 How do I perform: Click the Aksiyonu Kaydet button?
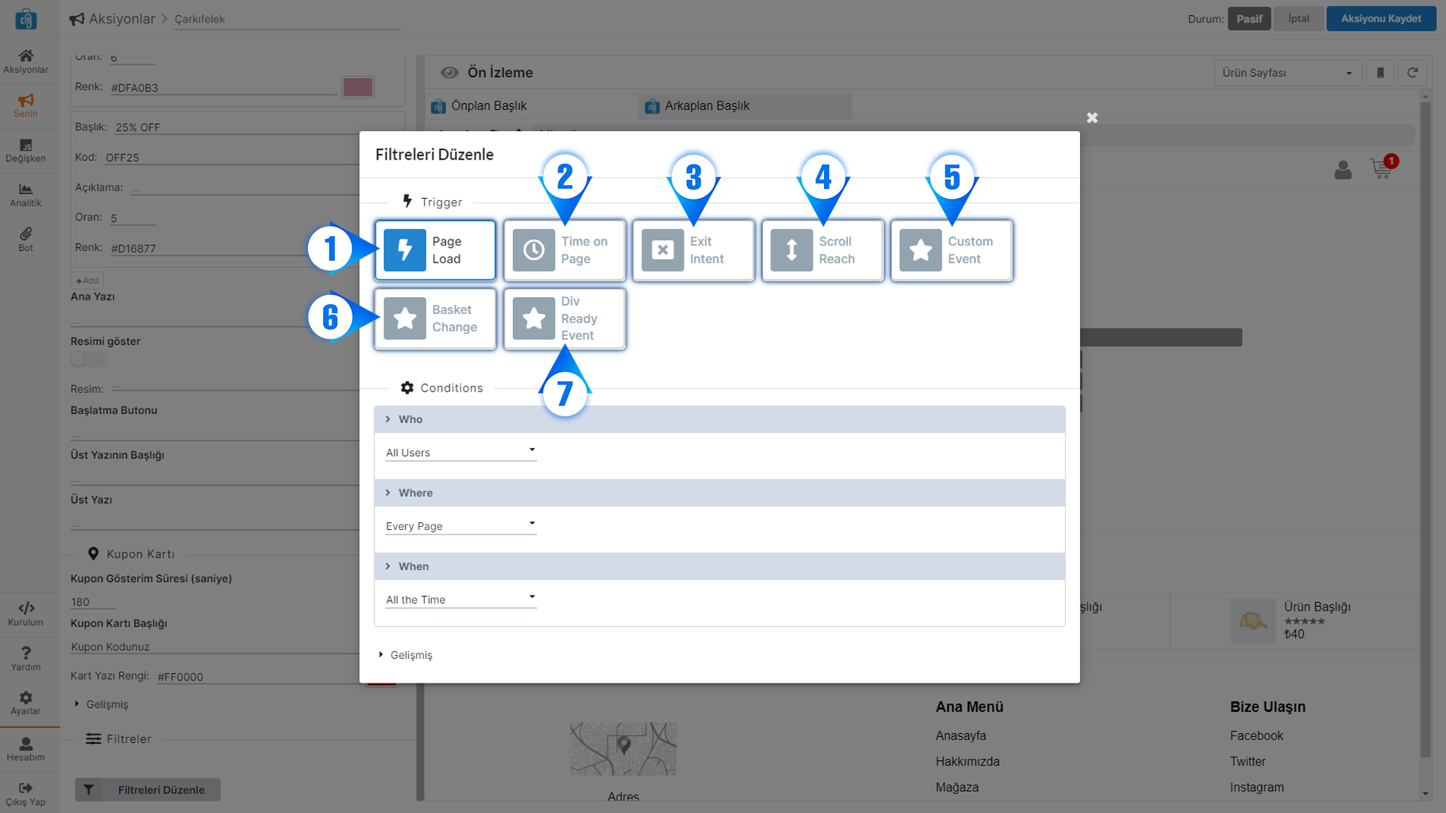tap(1380, 19)
